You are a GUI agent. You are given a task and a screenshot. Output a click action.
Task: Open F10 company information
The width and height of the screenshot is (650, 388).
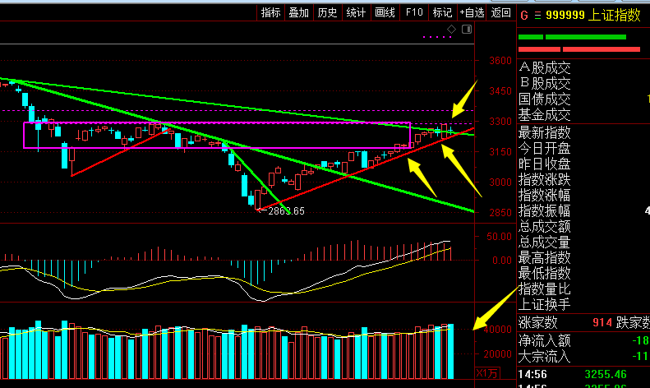414,13
